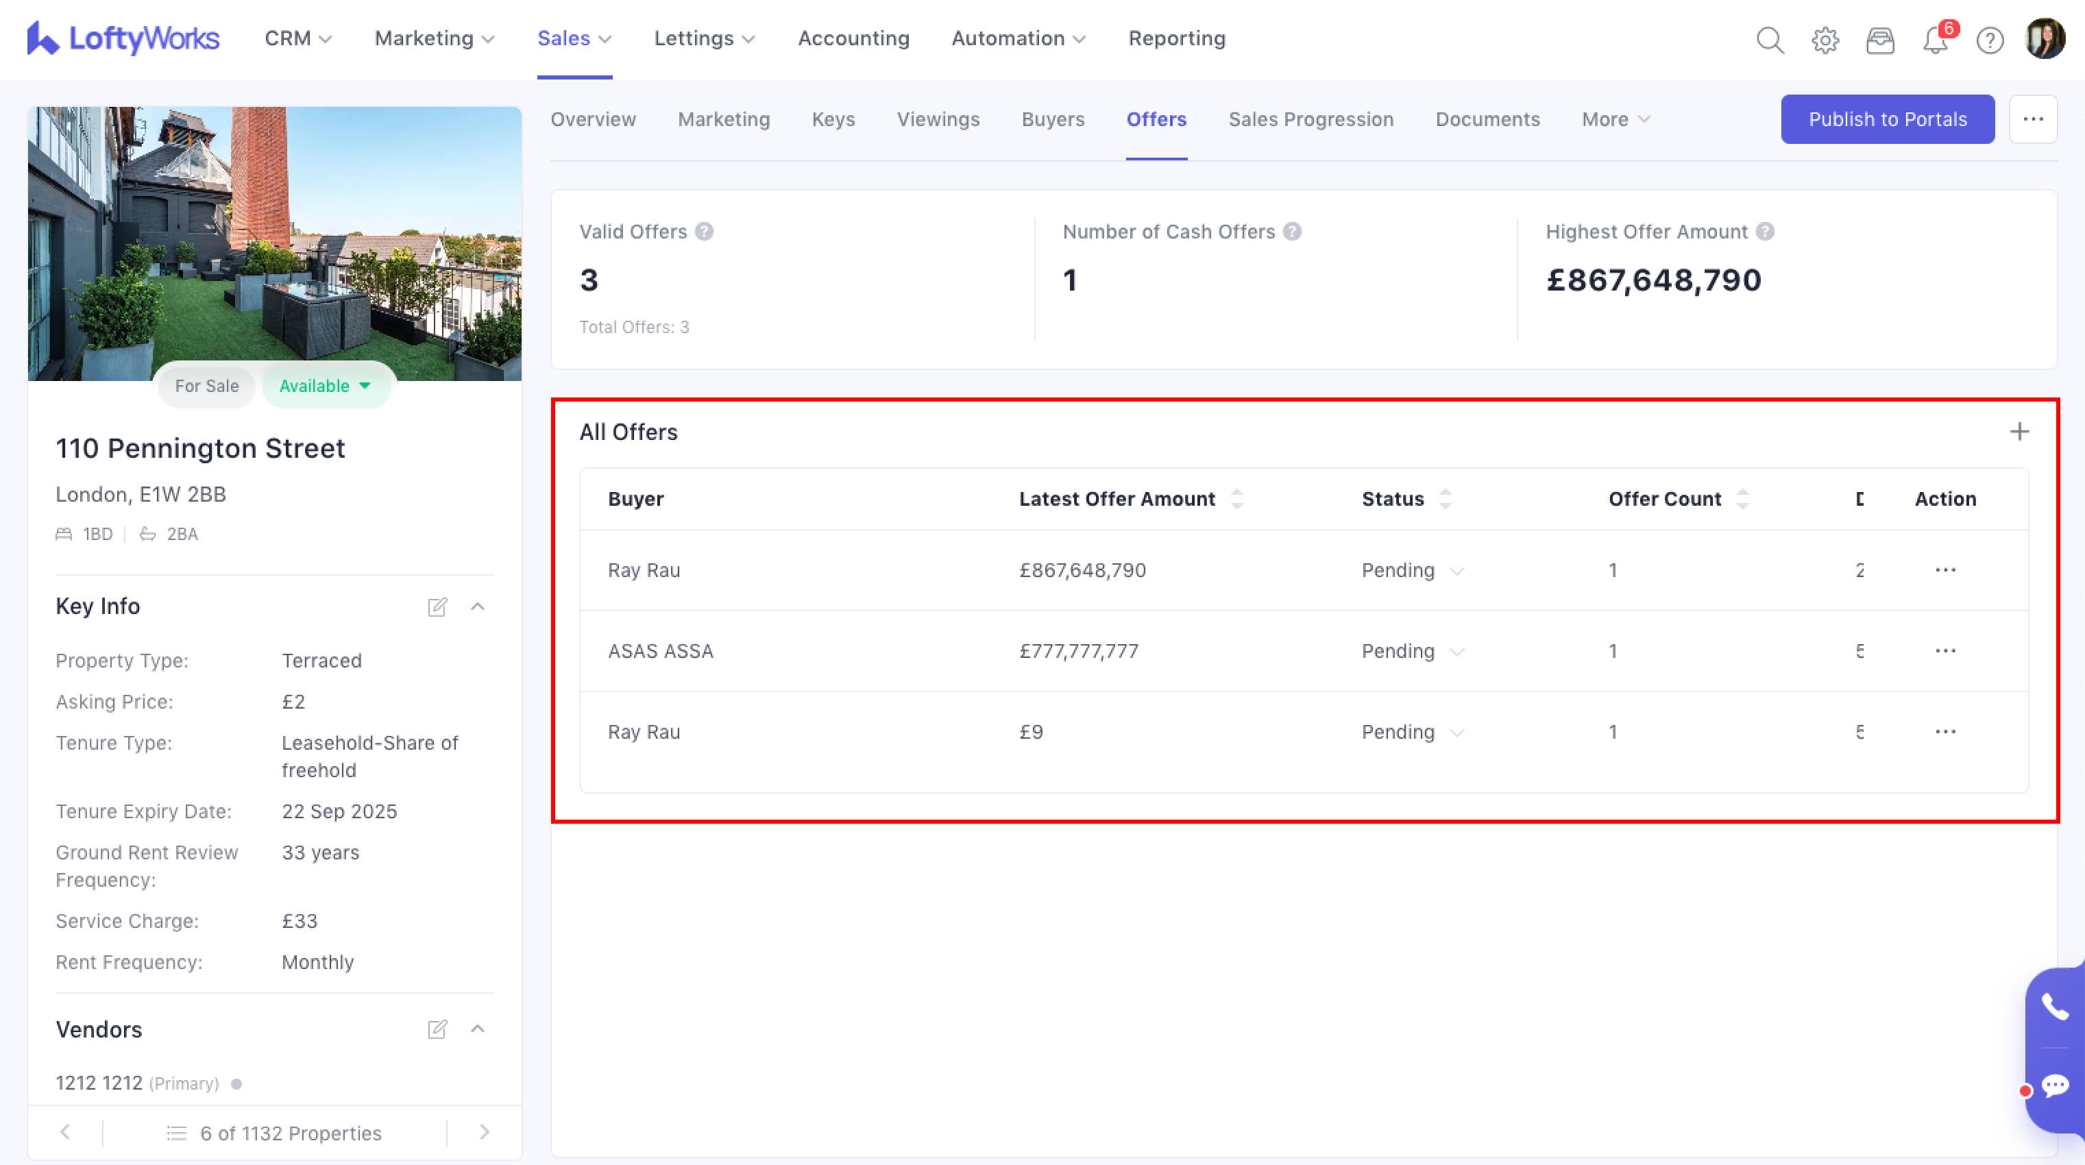Screen dimensions: 2085x1165
Task: Switch to Sales Progression tab
Action: [x=1310, y=120]
